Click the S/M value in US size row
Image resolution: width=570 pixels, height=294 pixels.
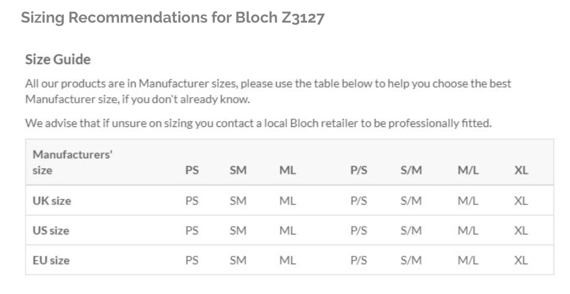point(411,231)
